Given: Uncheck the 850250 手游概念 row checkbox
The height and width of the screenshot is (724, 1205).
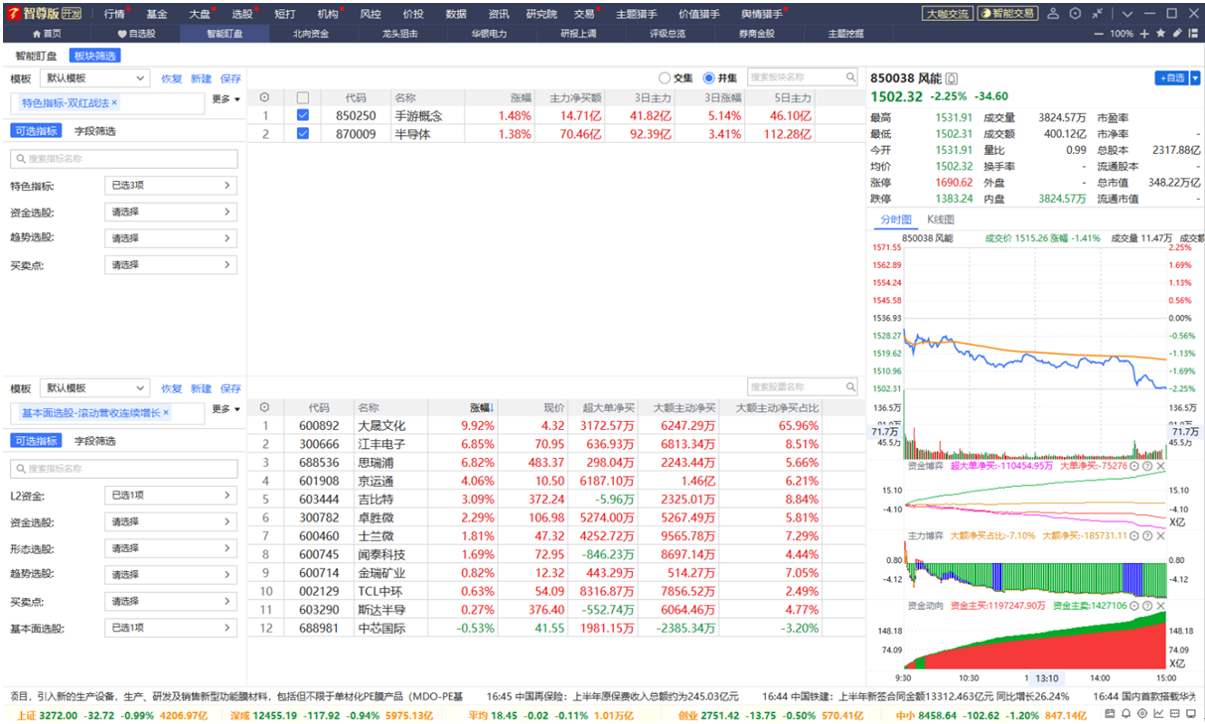Looking at the screenshot, I should 303,115.
